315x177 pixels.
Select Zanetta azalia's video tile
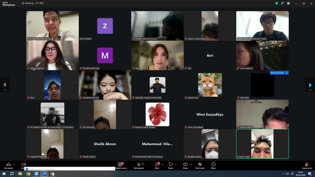[210, 144]
